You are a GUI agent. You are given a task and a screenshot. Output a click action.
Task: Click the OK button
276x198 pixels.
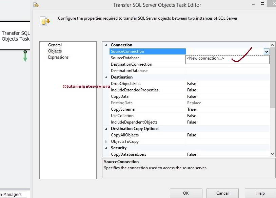coord(186,193)
